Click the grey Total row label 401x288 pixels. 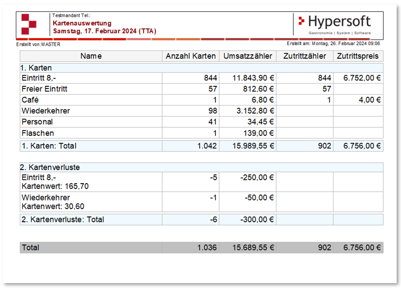click(x=30, y=248)
